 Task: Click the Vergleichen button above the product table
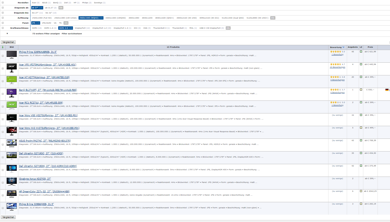click(x=8, y=42)
